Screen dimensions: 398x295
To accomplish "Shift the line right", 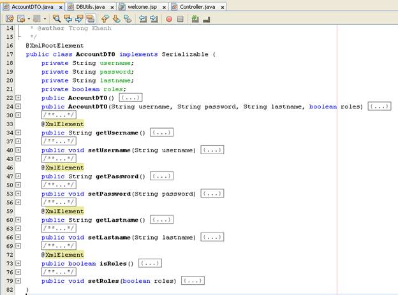I will [154, 18].
